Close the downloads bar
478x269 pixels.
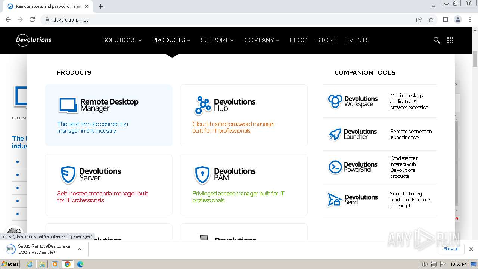point(471,249)
